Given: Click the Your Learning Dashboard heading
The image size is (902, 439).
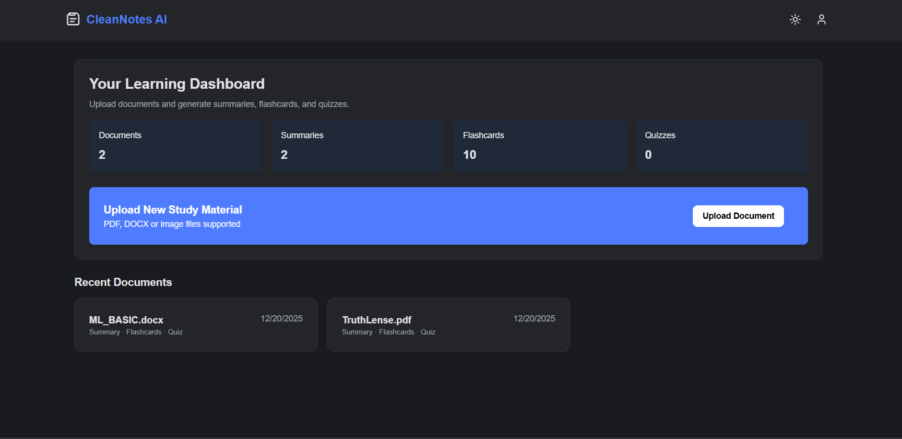Looking at the screenshot, I should (x=177, y=83).
